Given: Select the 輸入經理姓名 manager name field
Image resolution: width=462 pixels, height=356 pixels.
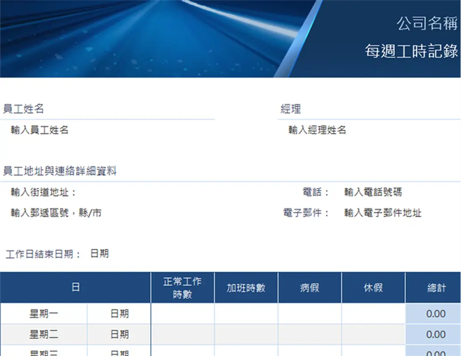Looking at the screenshot, I should tap(317, 130).
